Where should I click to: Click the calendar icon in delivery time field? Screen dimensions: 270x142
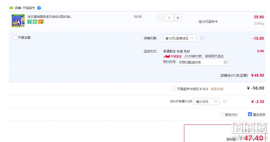(225, 62)
